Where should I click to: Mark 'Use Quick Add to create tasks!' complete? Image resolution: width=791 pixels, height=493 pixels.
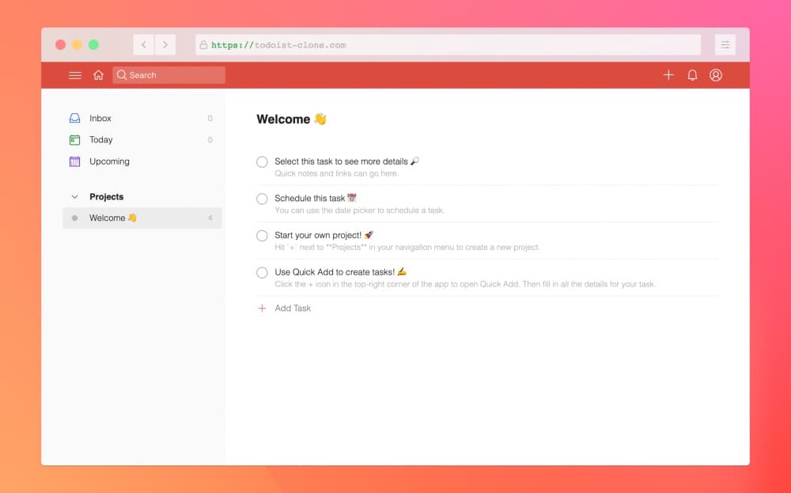(x=262, y=272)
